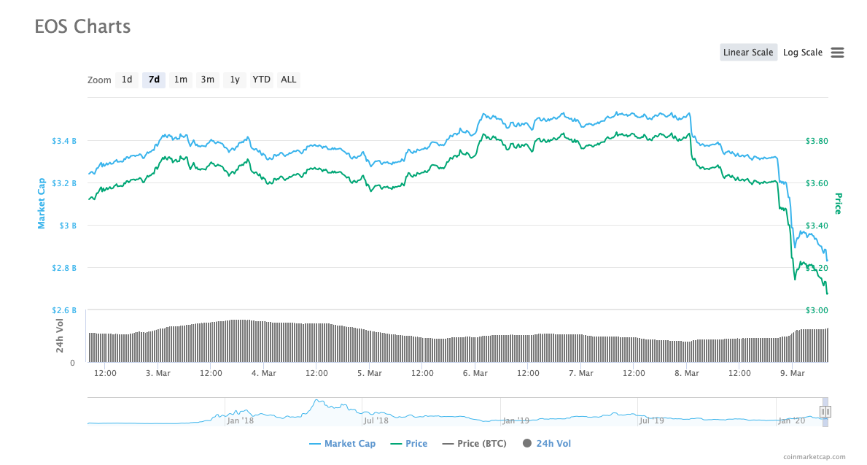
Task: Click the 6. Mar date label
Action: (475, 373)
